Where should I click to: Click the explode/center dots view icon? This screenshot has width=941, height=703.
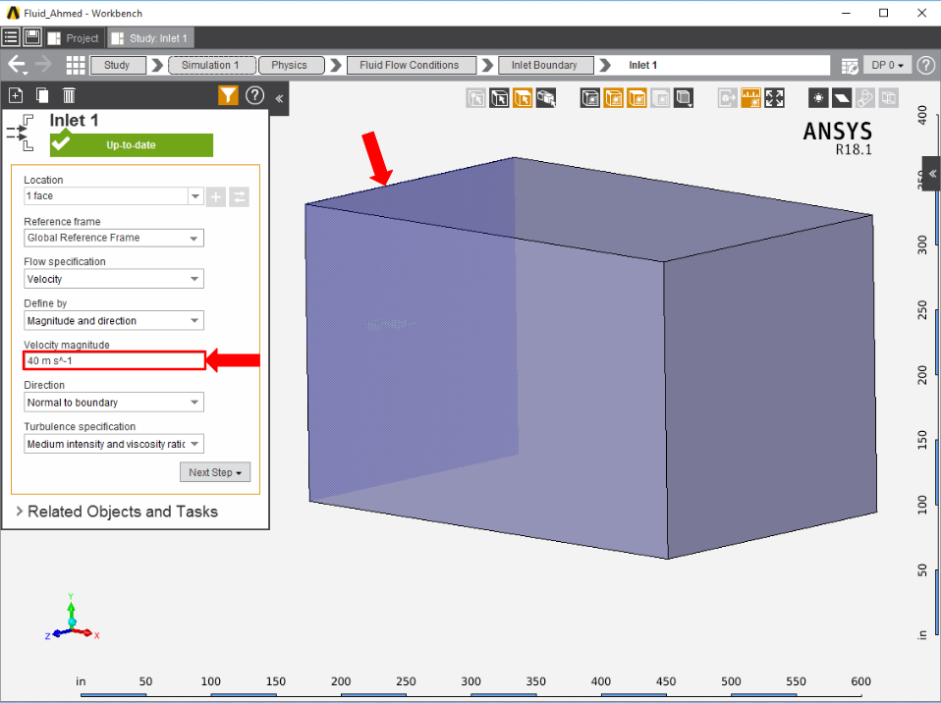[818, 98]
